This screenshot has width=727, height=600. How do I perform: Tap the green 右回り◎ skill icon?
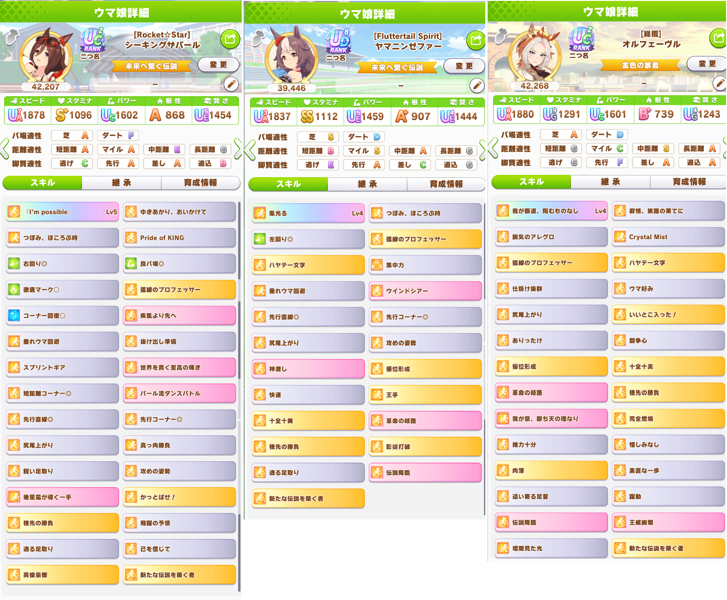[14, 264]
